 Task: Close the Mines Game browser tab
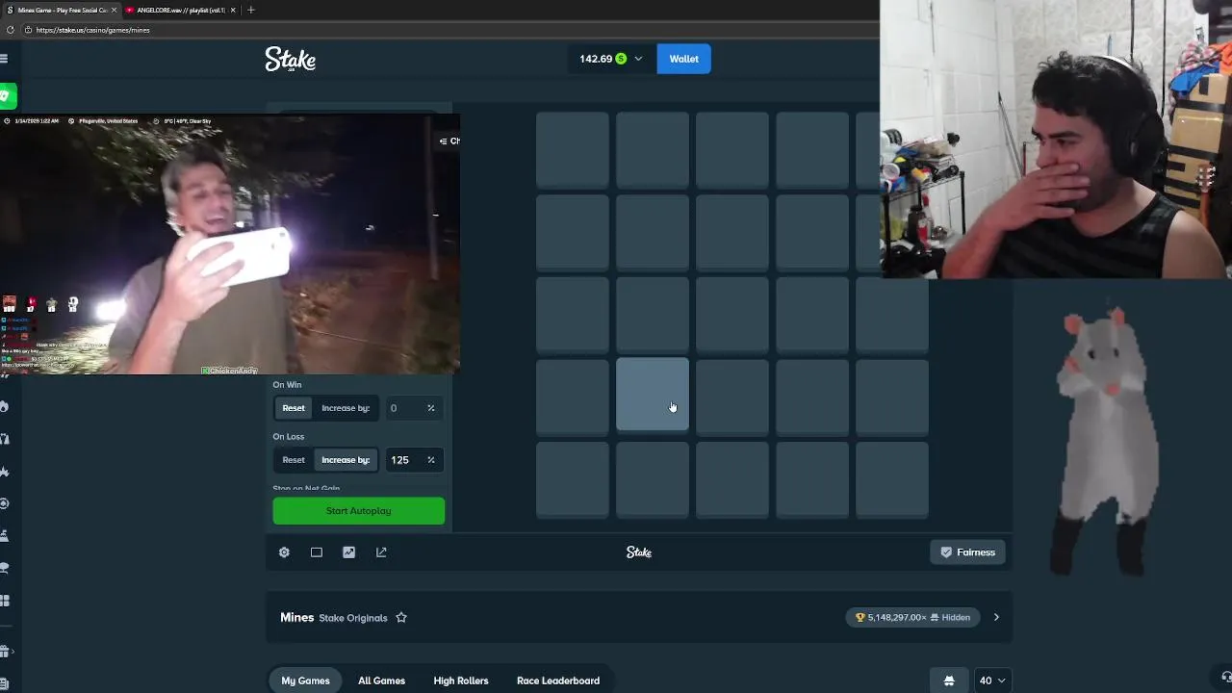(x=114, y=10)
